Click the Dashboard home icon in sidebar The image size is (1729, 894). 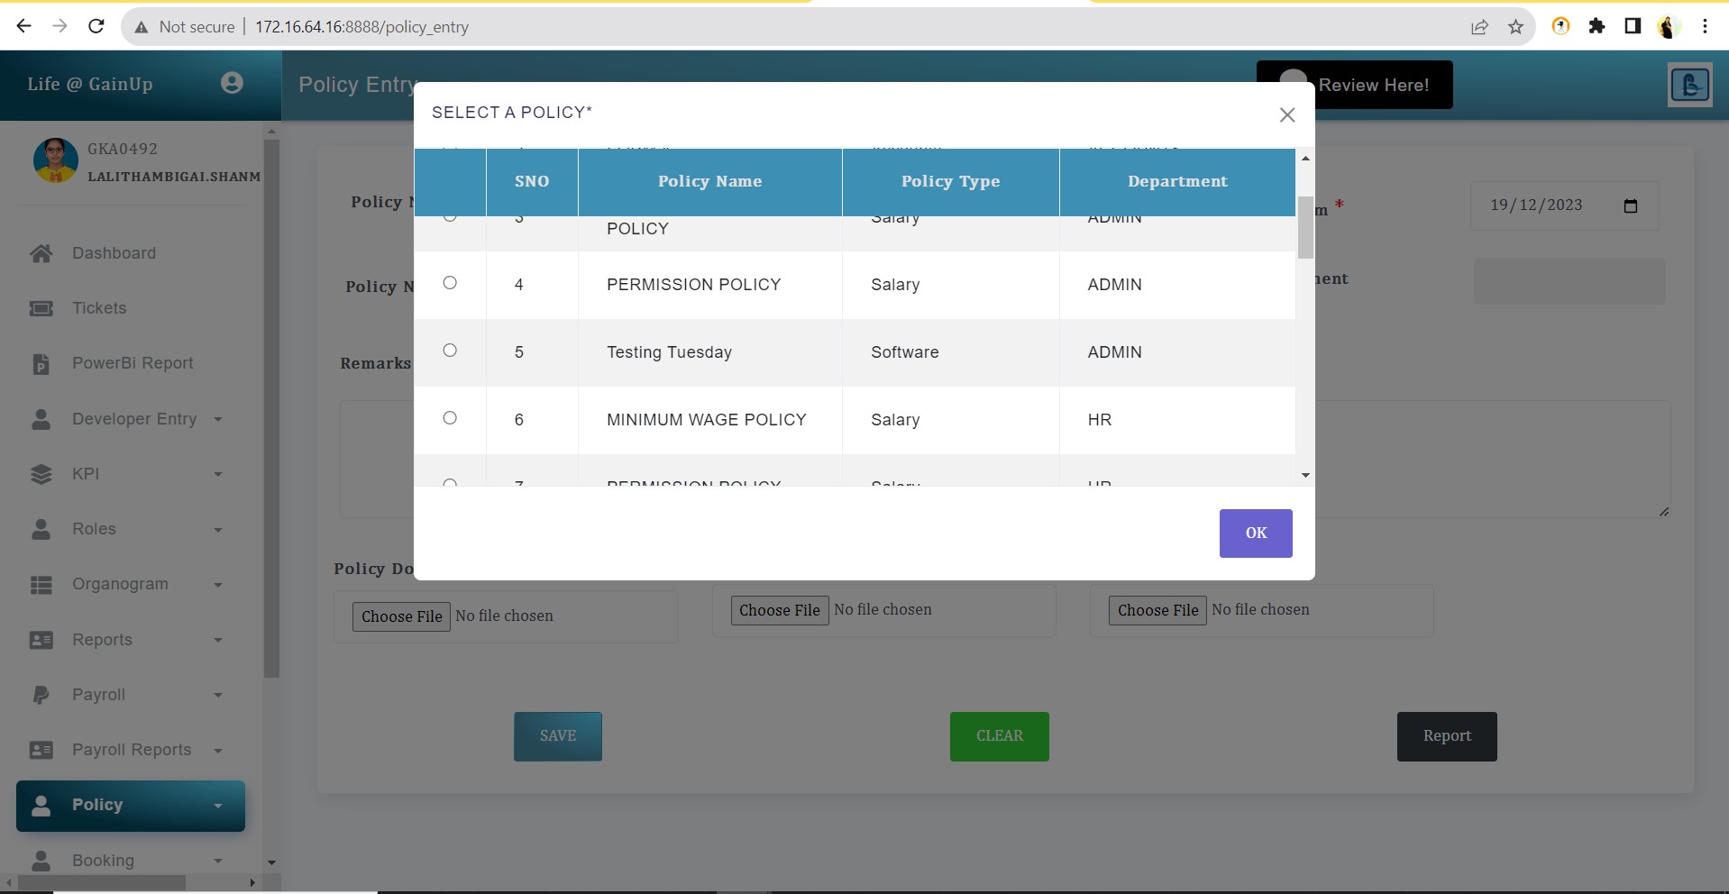tap(41, 253)
